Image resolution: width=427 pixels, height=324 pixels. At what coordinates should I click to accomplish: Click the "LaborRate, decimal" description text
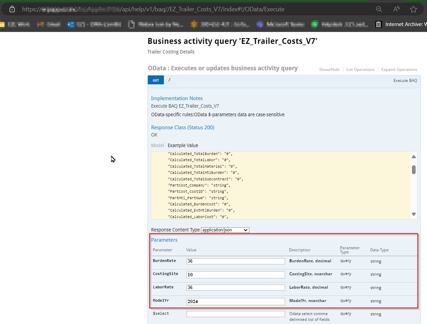pos(309,287)
